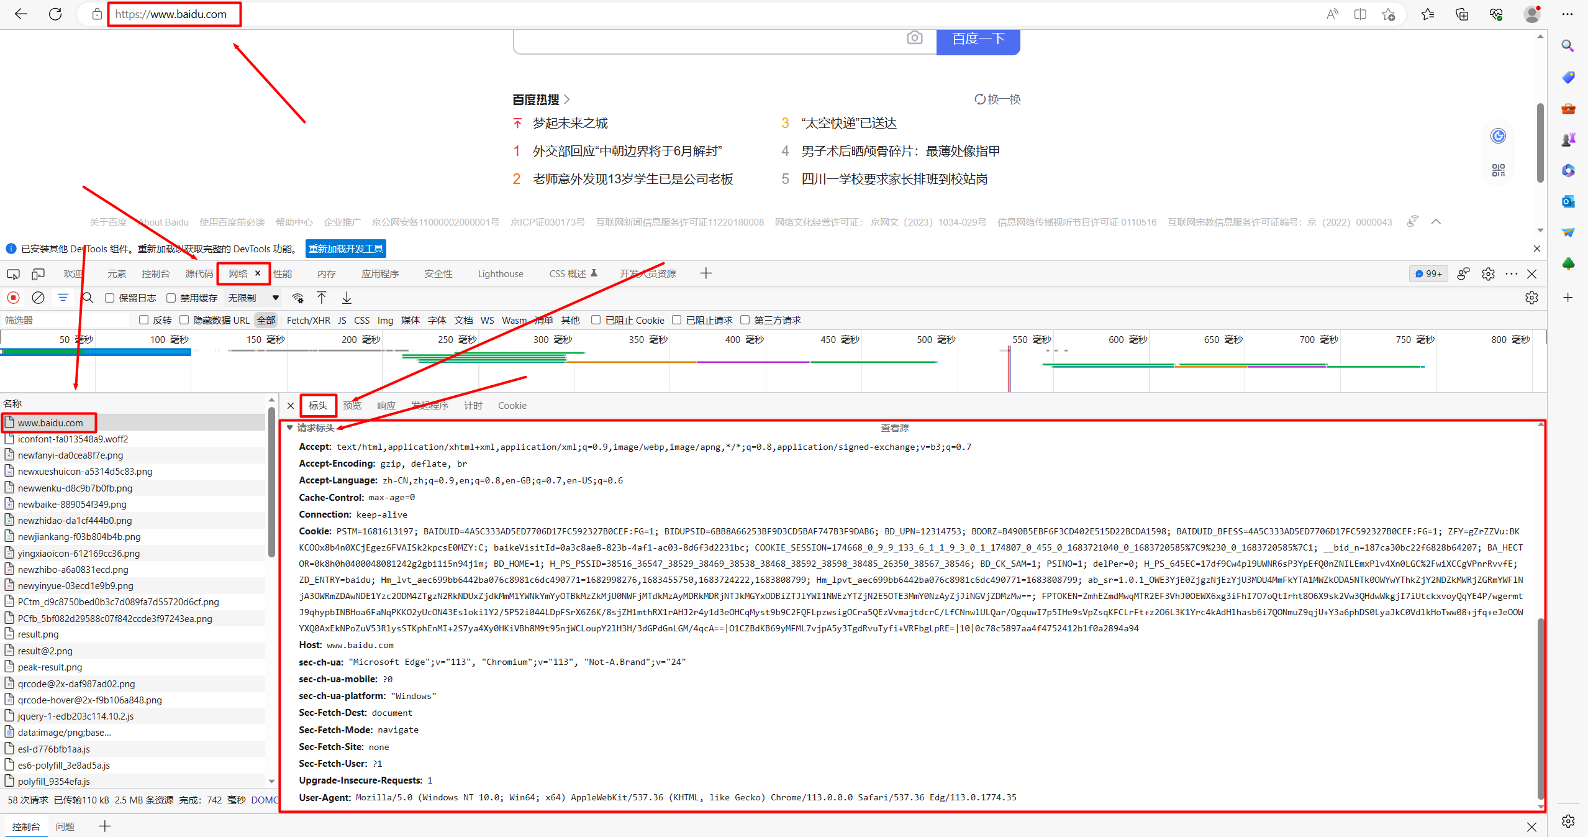This screenshot has height=837, width=1588.
Task: Open the collections icon
Action: [1462, 14]
